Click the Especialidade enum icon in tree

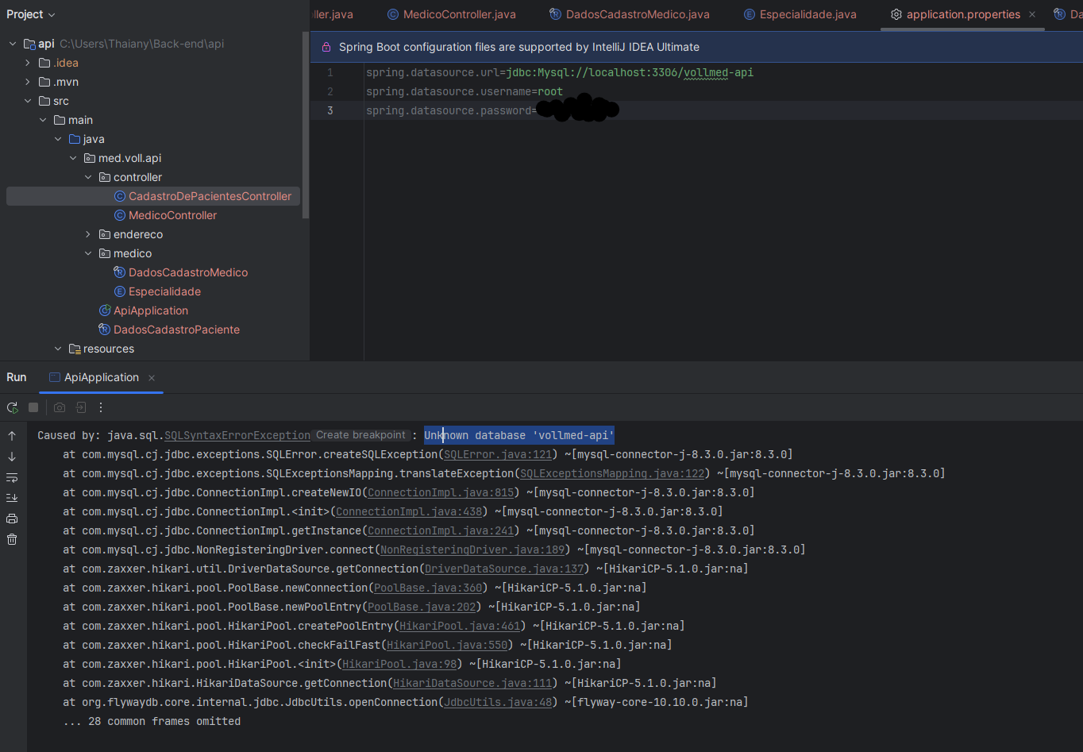click(120, 291)
